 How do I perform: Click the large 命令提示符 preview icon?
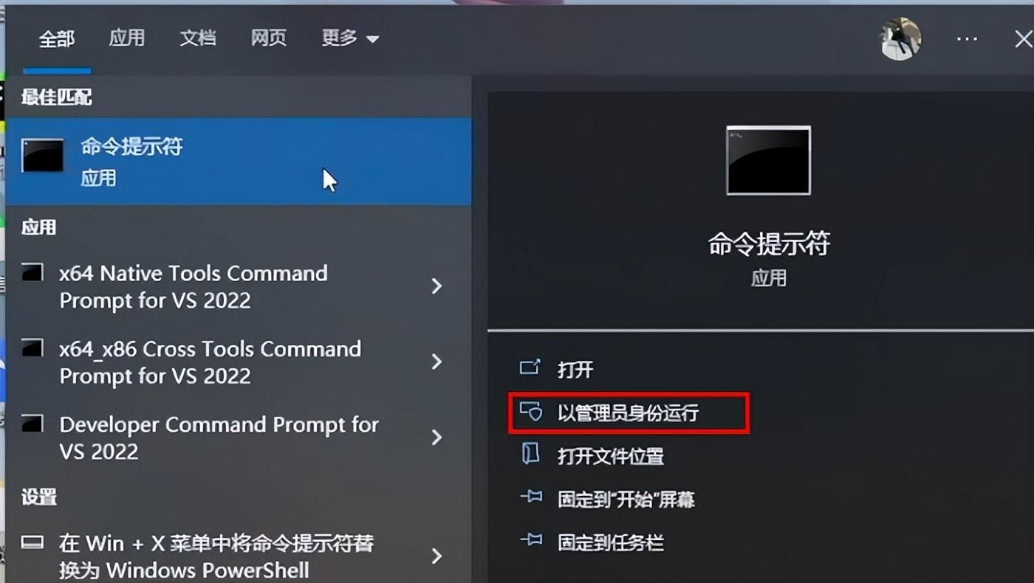[x=768, y=160]
